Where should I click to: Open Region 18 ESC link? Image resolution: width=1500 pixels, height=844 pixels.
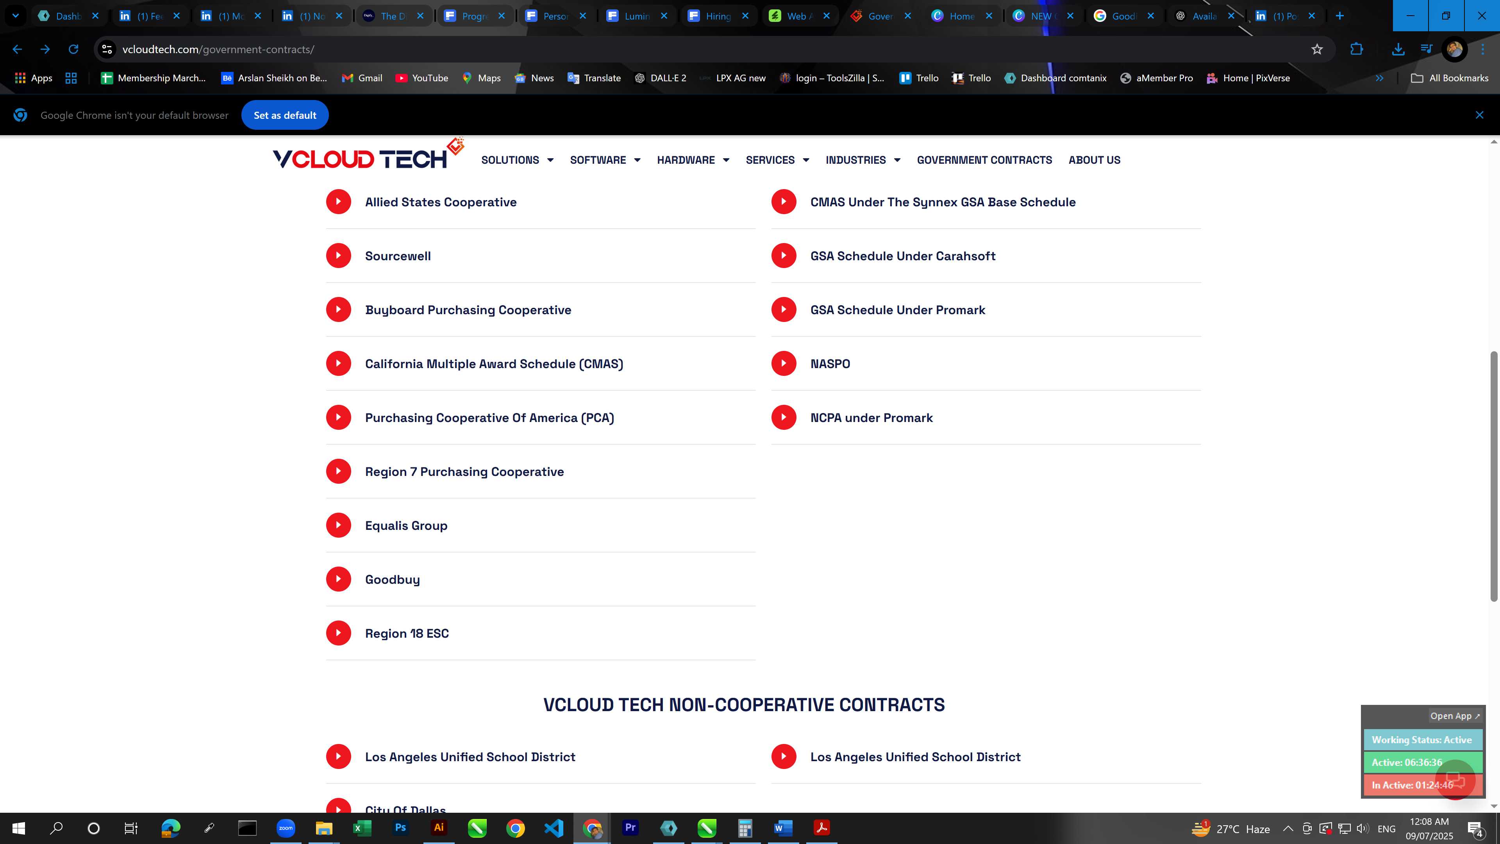(x=406, y=633)
